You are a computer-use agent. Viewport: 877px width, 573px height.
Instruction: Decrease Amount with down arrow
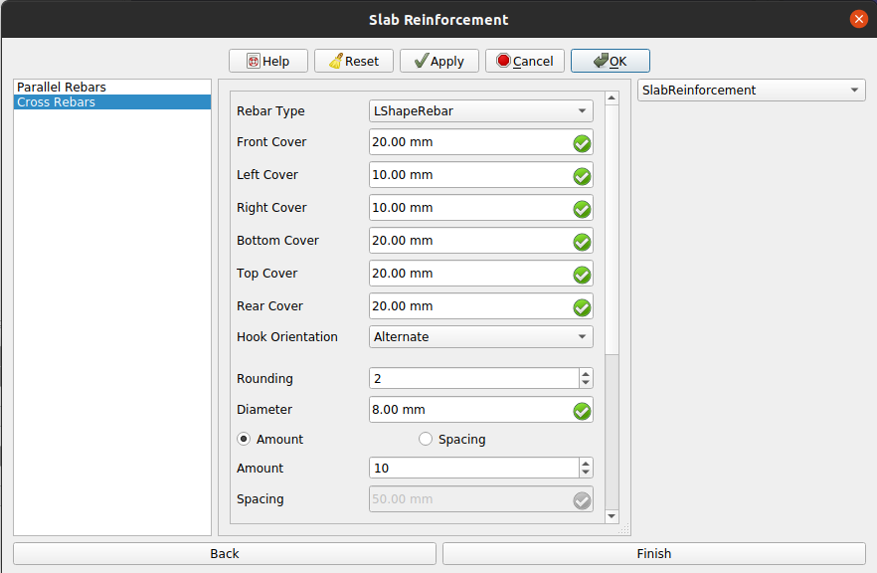586,473
